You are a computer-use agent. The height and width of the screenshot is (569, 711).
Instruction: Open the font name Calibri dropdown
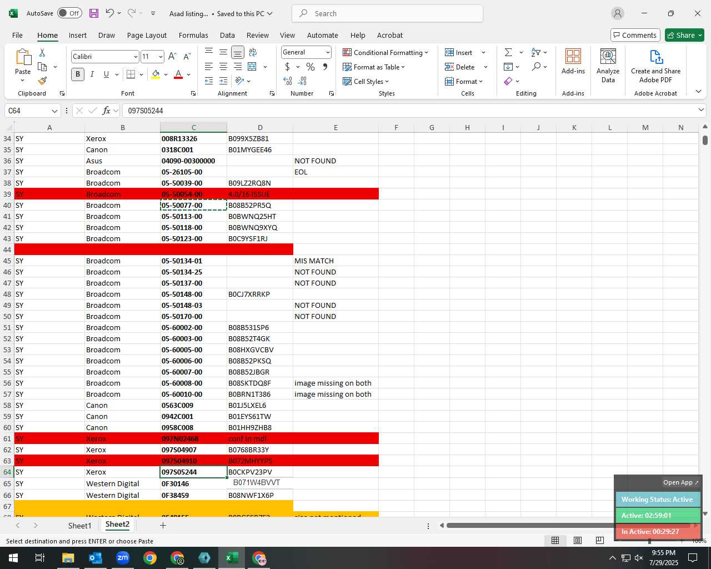(x=136, y=57)
